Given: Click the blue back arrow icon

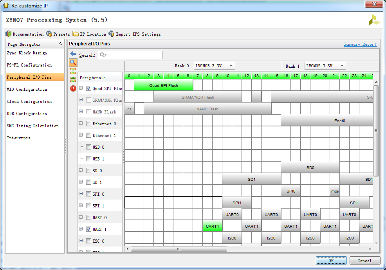Looking at the screenshot, I should (x=73, y=54).
